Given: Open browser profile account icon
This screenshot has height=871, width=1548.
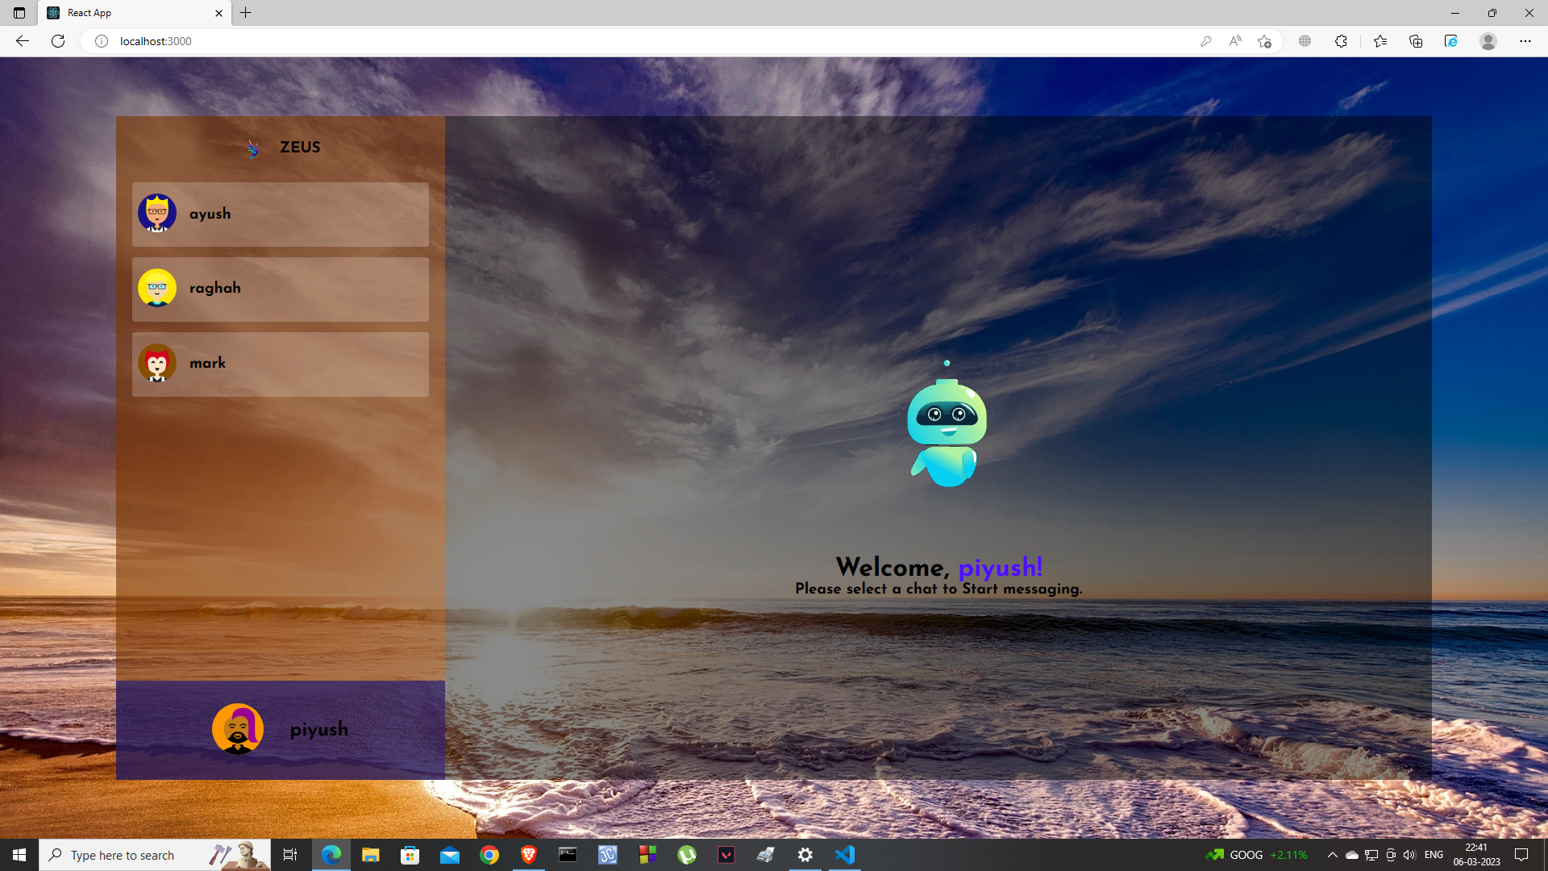Looking at the screenshot, I should coord(1488,41).
